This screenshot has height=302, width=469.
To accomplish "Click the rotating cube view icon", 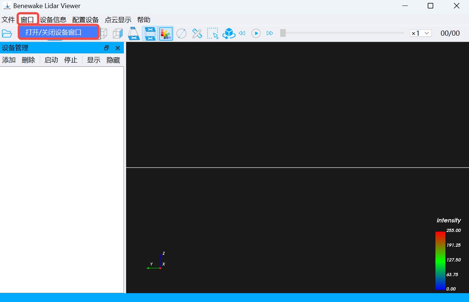I will [229, 34].
